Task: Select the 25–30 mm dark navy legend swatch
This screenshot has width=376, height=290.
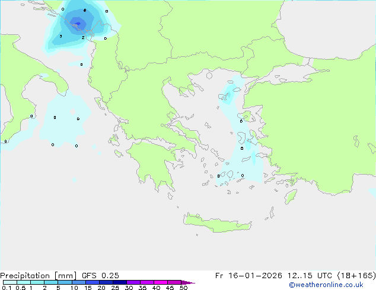Action: coord(119,282)
